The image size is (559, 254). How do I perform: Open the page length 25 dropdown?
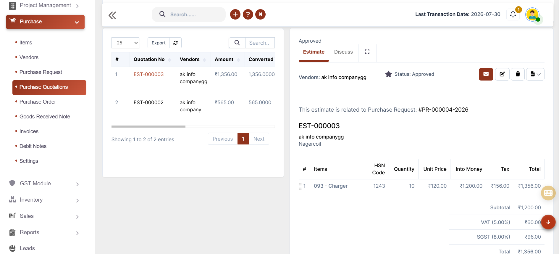[x=125, y=43]
